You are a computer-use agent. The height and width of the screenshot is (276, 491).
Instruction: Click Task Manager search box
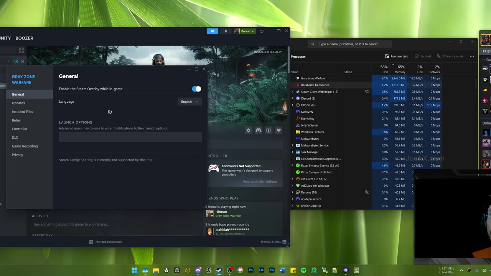tap(349, 44)
